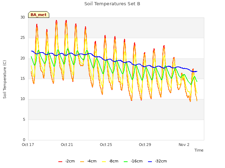Click the green -16cm legend swatch
Viewport: 225px width, 168px height.
click(x=126, y=162)
